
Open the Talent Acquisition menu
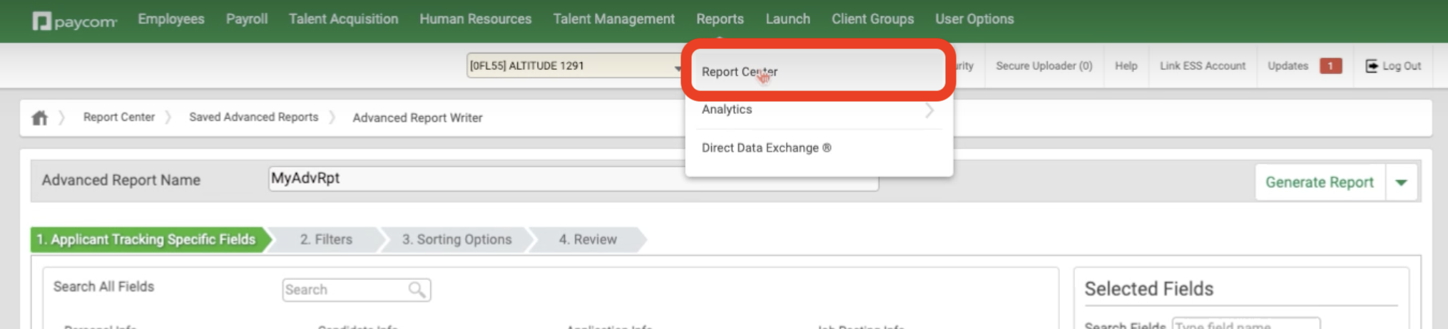(x=344, y=19)
